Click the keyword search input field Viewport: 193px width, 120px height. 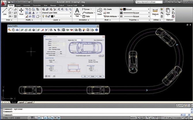[x=149, y=2]
